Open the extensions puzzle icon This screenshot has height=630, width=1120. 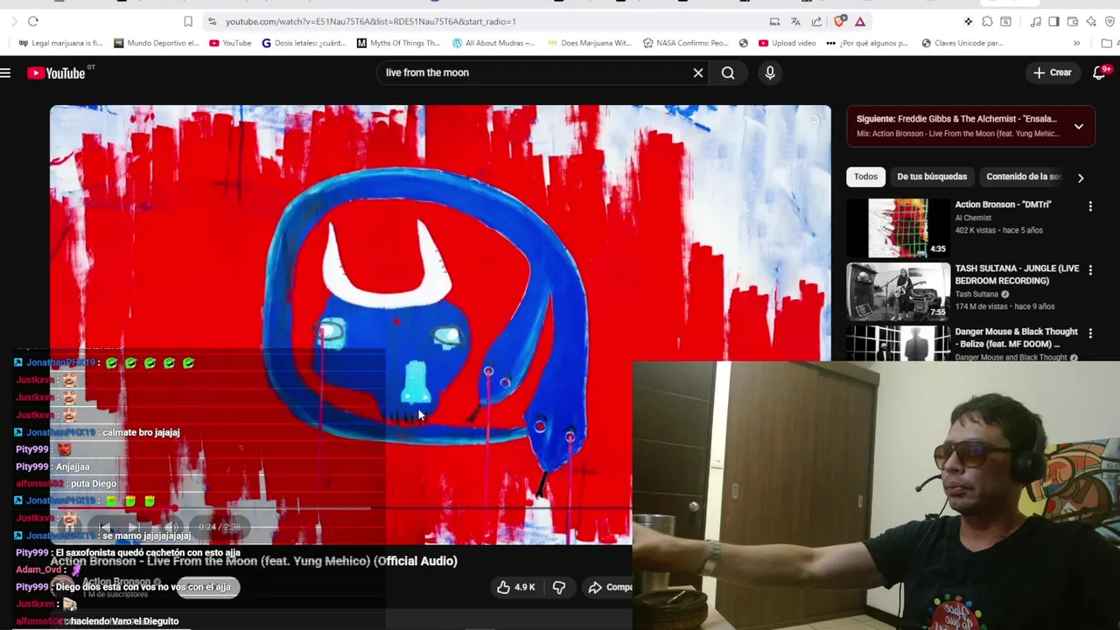click(988, 21)
